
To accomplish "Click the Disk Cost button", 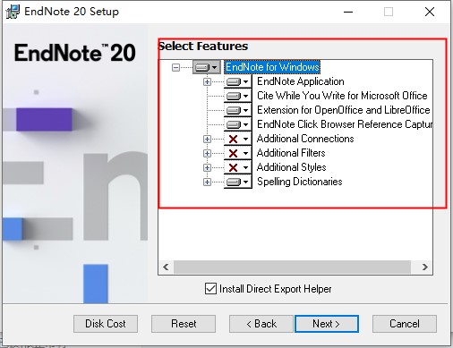I will [x=106, y=324].
